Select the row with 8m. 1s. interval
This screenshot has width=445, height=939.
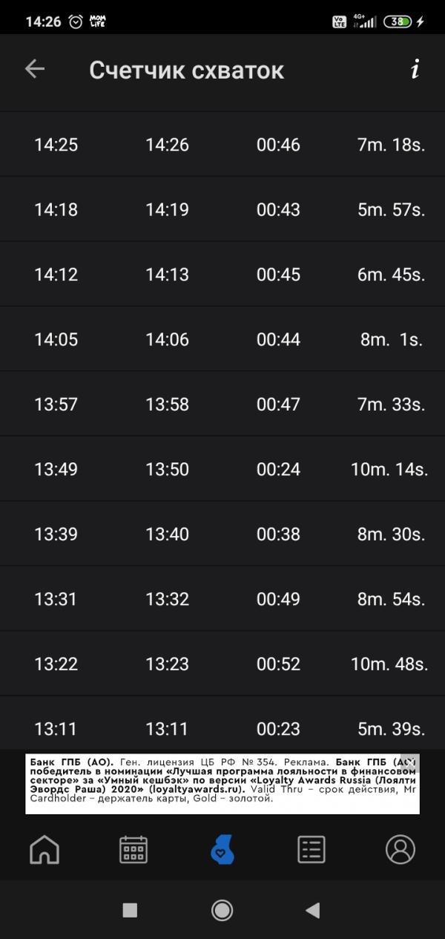click(x=222, y=339)
